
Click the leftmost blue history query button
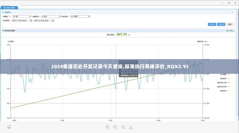(212, 24)
